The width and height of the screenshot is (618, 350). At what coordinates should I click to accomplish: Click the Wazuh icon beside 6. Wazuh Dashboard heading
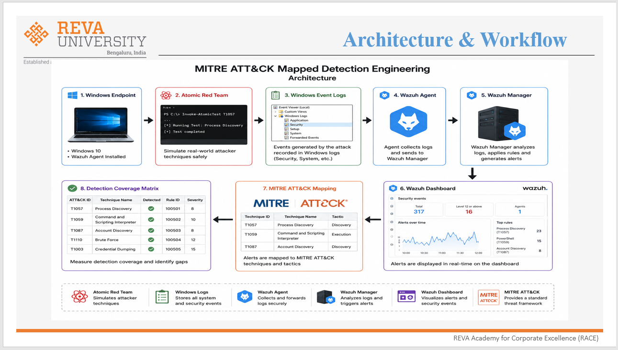(393, 188)
